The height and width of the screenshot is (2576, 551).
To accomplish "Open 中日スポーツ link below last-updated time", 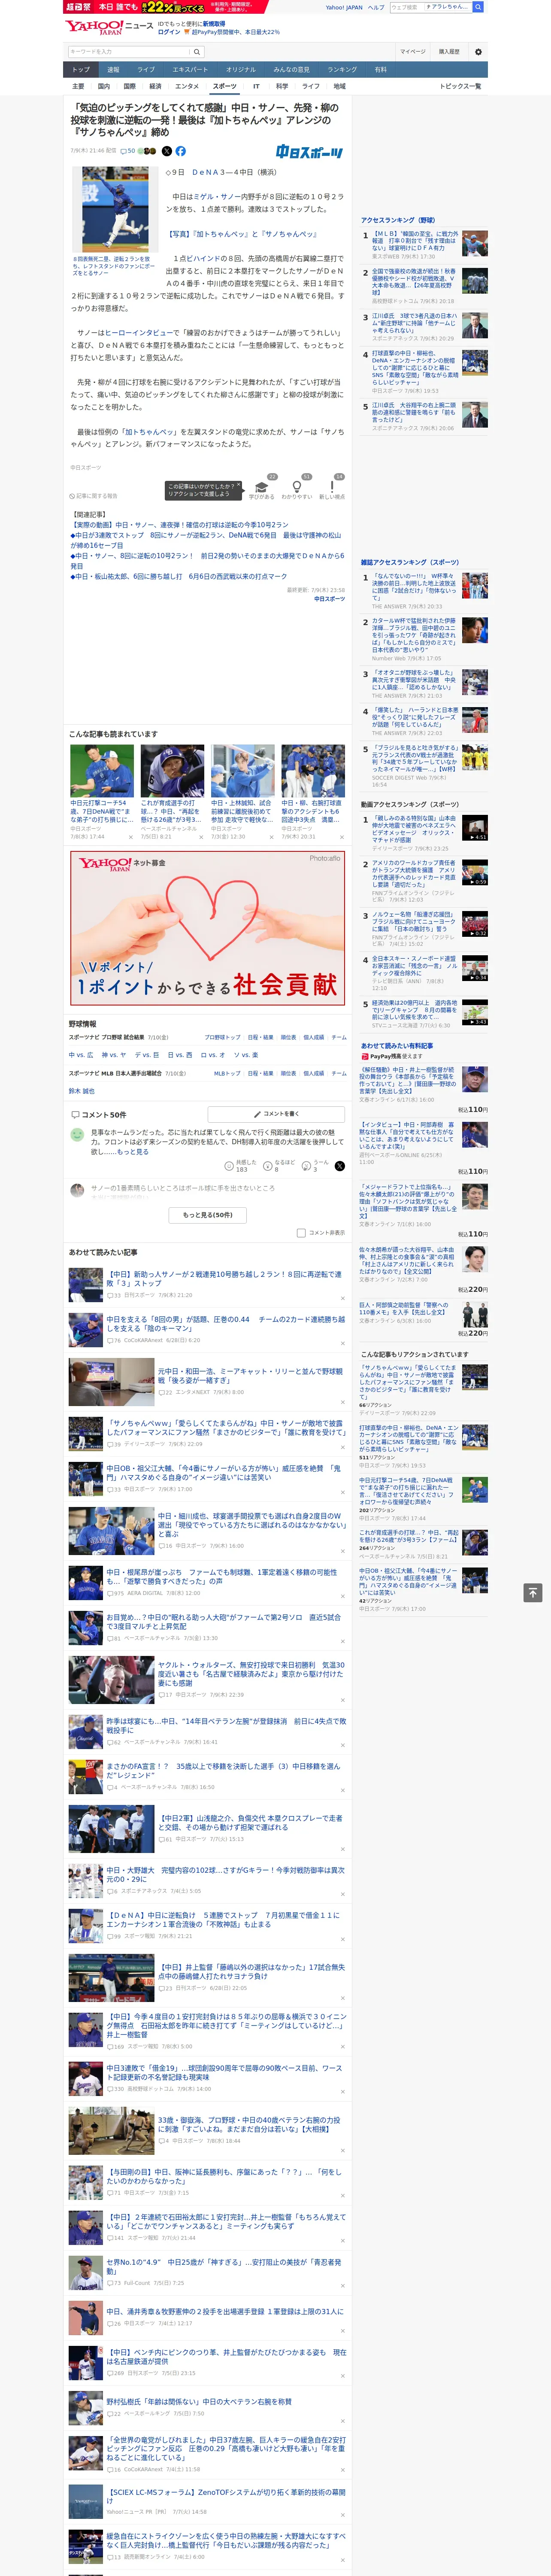I will [329, 599].
